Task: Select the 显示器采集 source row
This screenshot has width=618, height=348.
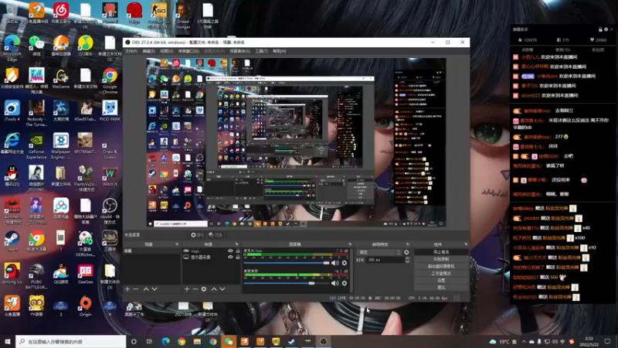Action: point(211,258)
